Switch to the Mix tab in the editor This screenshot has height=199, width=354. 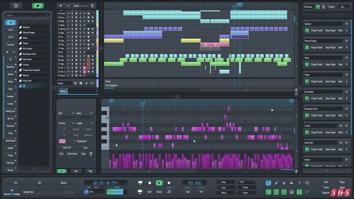[76, 171]
